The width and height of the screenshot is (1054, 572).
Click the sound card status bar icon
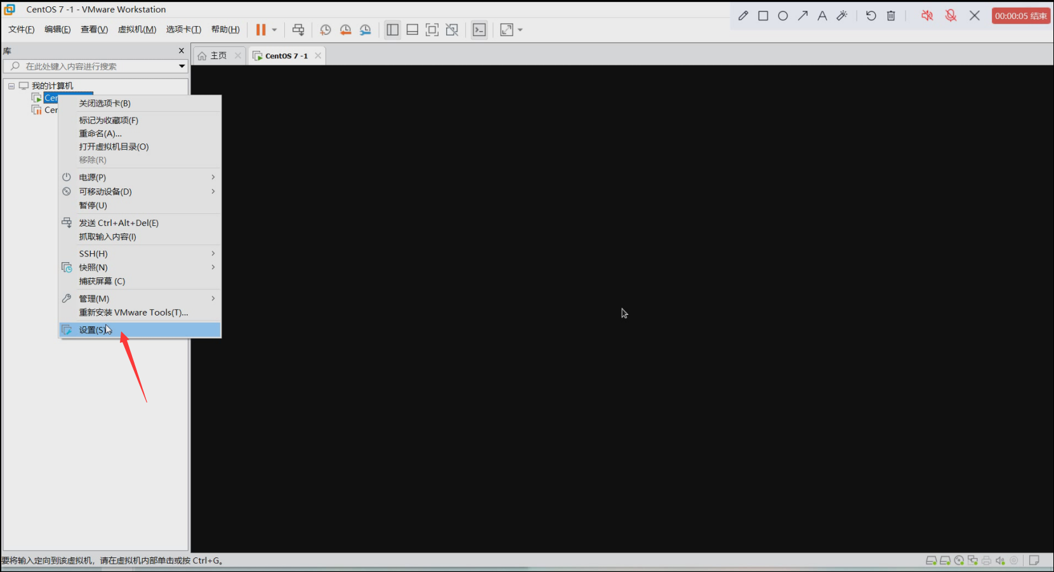tap(1000, 561)
